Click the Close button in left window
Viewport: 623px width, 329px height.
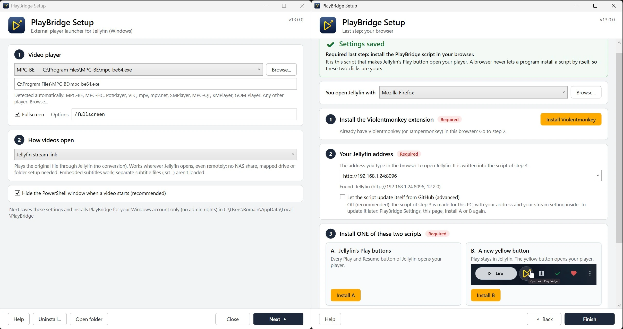pyautogui.click(x=233, y=319)
